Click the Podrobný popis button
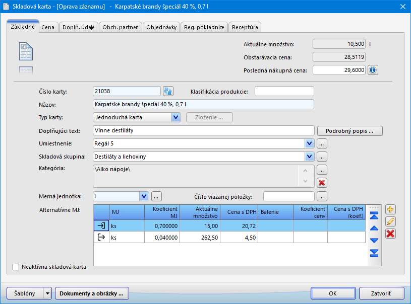This screenshot has width=411, height=304. click(x=349, y=131)
